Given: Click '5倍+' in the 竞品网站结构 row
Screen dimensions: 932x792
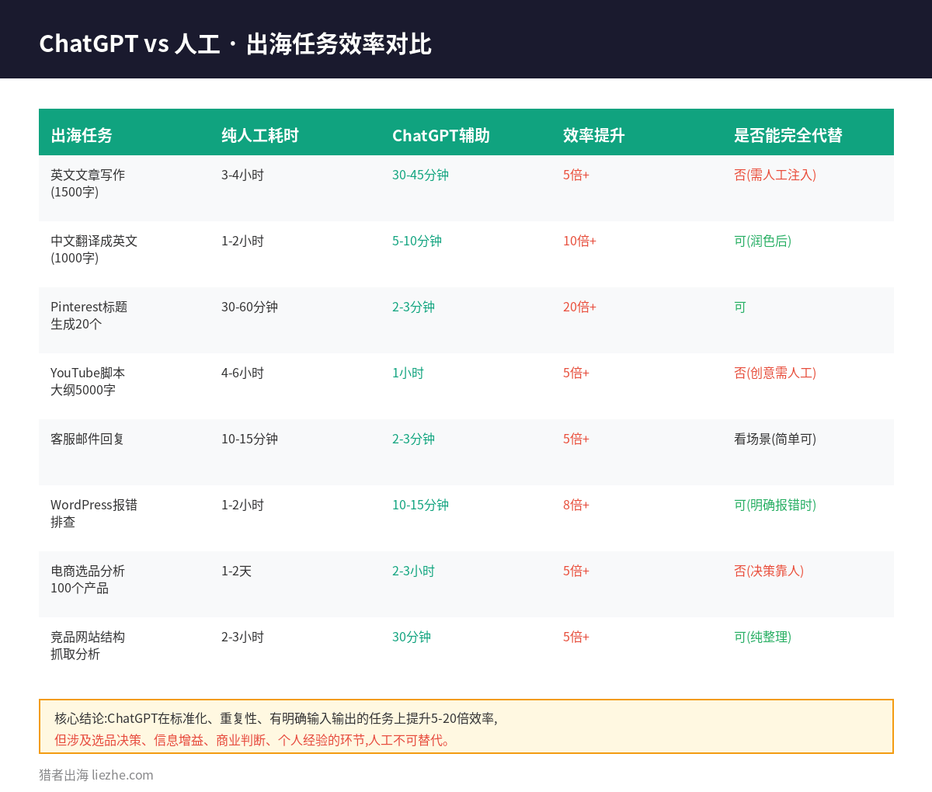Looking at the screenshot, I should click(576, 637).
